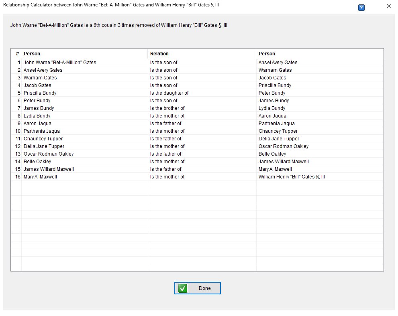Click "Is the father of" in row 15
Viewport: 398px width, 316px height.
166,169
